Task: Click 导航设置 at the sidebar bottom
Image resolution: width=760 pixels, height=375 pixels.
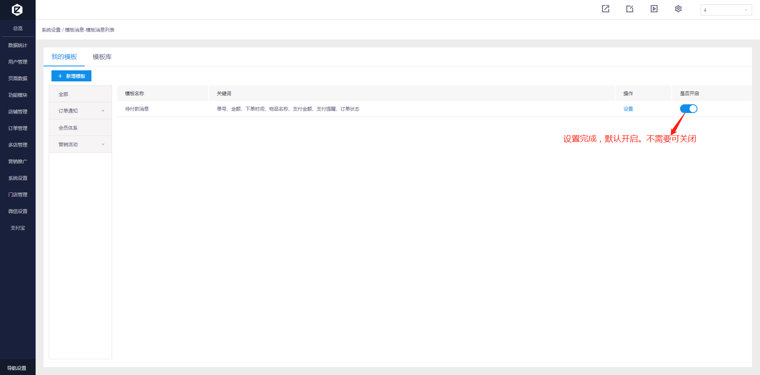Action: tap(17, 368)
